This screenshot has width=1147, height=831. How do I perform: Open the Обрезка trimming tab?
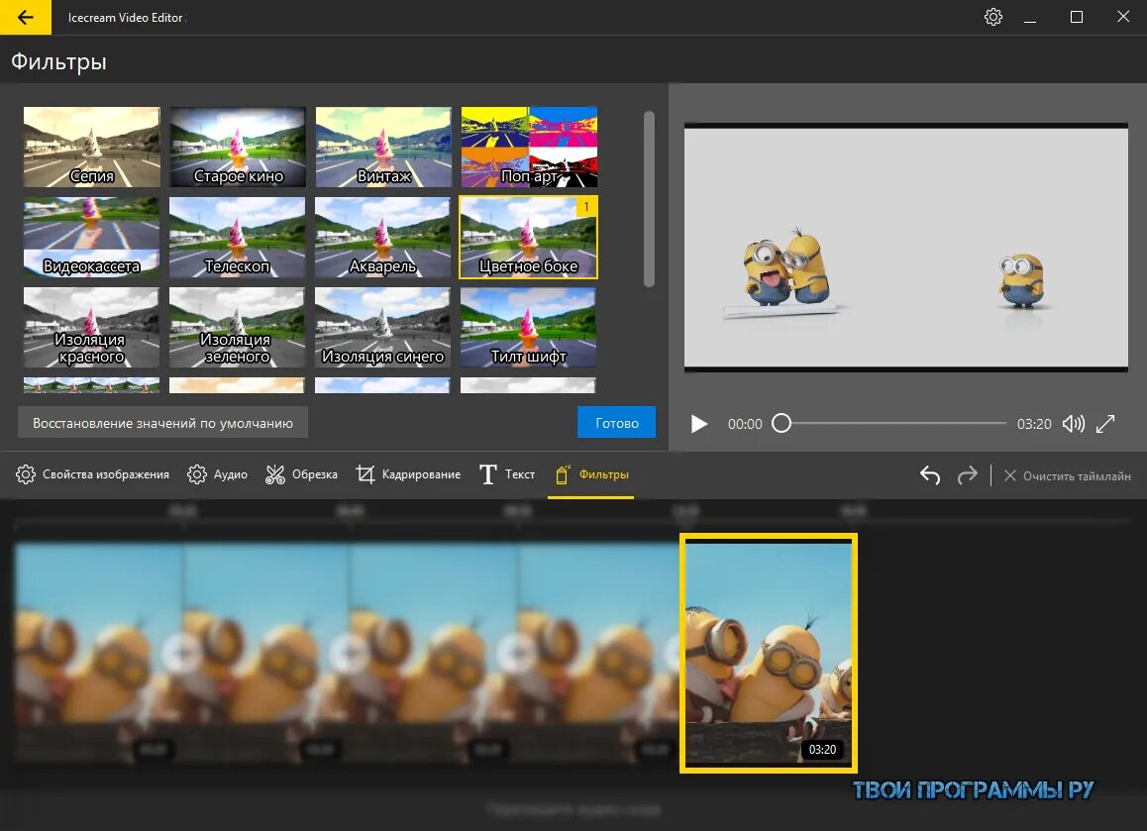tap(301, 474)
